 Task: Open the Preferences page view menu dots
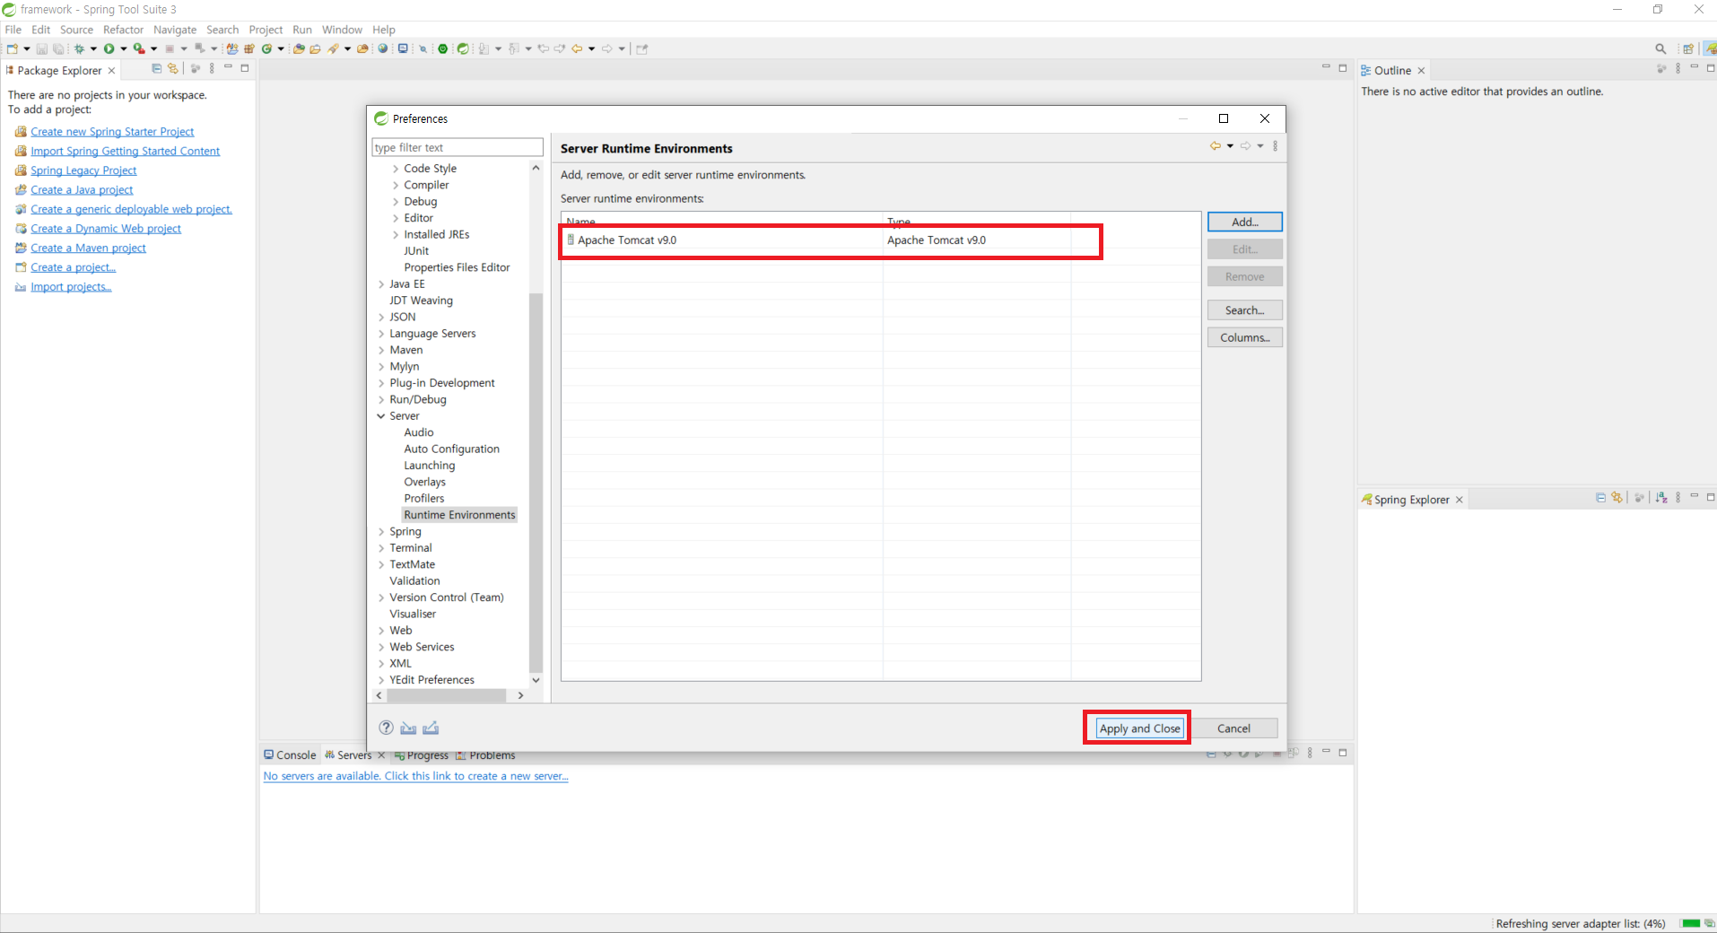tap(1275, 145)
